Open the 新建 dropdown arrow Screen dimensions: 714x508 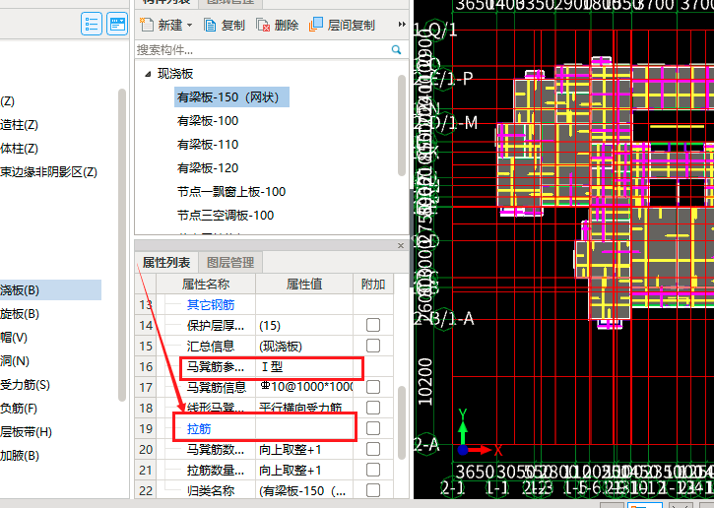189,25
